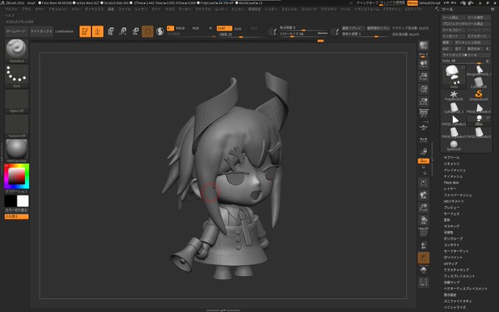
Task: Toggle the Mrgb mode
Action: [181, 29]
